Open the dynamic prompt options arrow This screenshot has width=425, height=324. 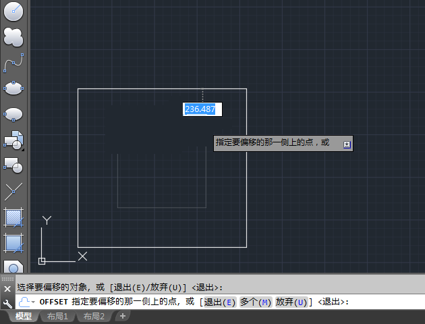pos(347,144)
